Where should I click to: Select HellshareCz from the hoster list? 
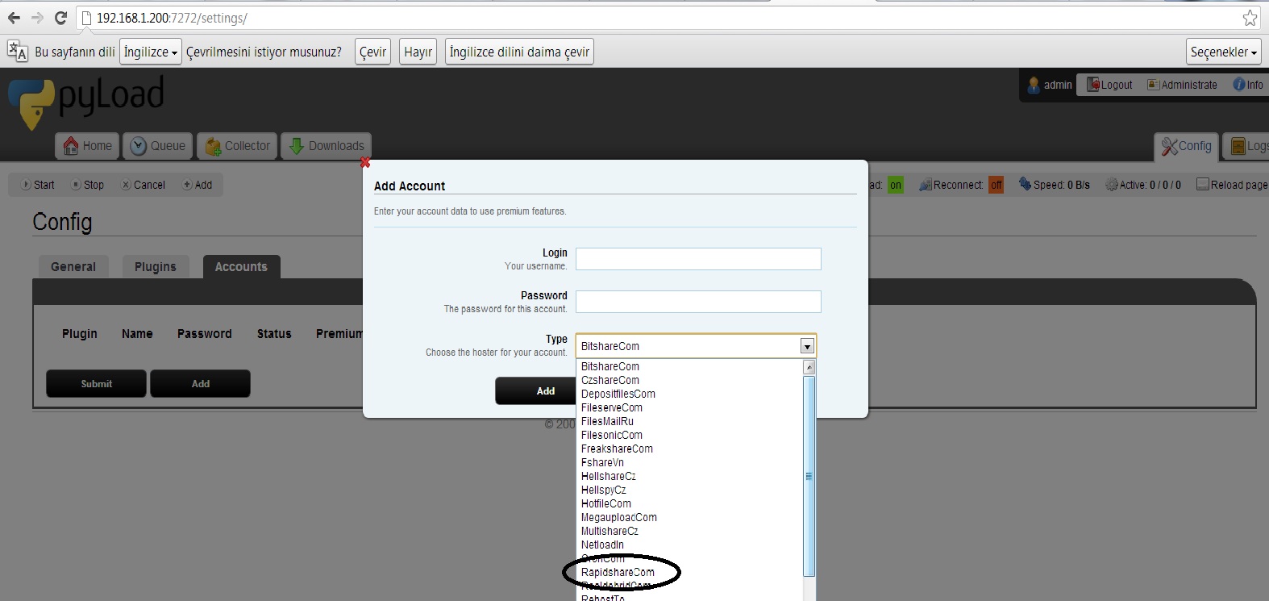click(690, 476)
